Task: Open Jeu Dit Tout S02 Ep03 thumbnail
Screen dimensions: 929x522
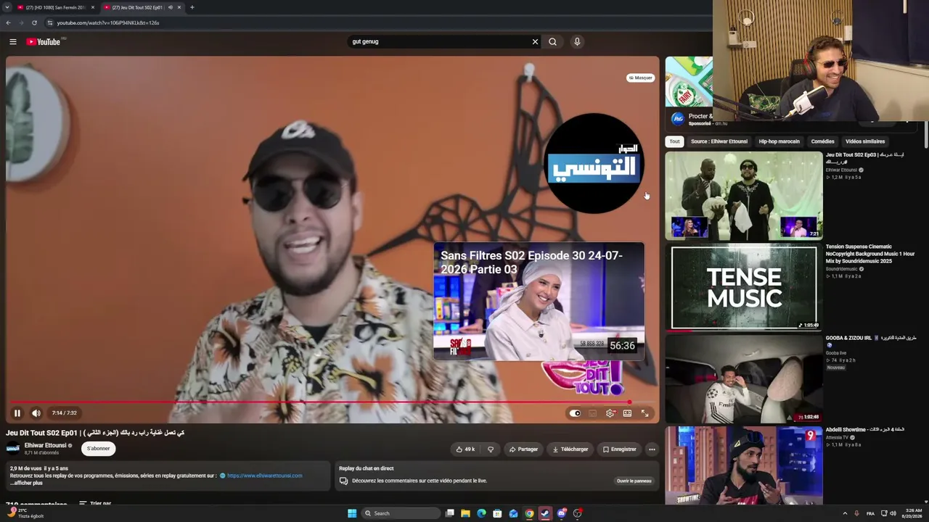Action: [744, 196]
